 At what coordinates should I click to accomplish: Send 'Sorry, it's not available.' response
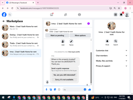click(x=64, y=79)
